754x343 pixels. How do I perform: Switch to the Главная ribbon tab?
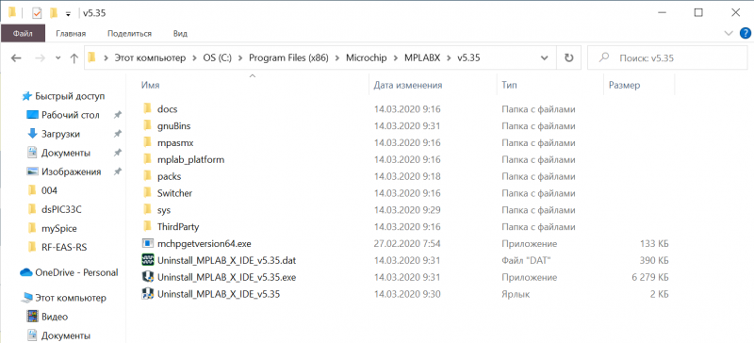(71, 34)
